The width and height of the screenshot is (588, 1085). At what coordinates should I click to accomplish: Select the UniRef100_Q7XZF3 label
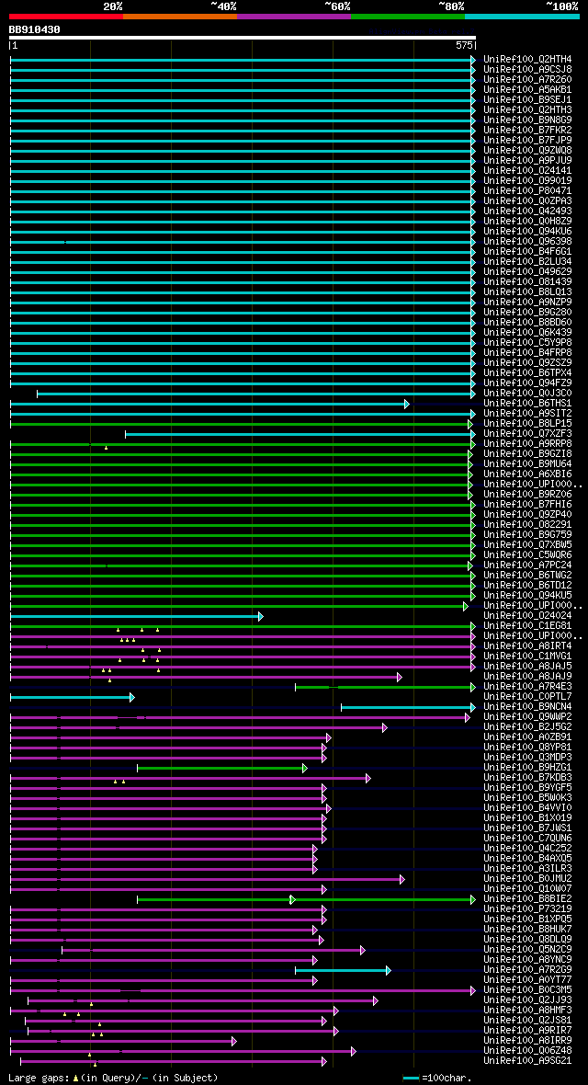pos(527,434)
